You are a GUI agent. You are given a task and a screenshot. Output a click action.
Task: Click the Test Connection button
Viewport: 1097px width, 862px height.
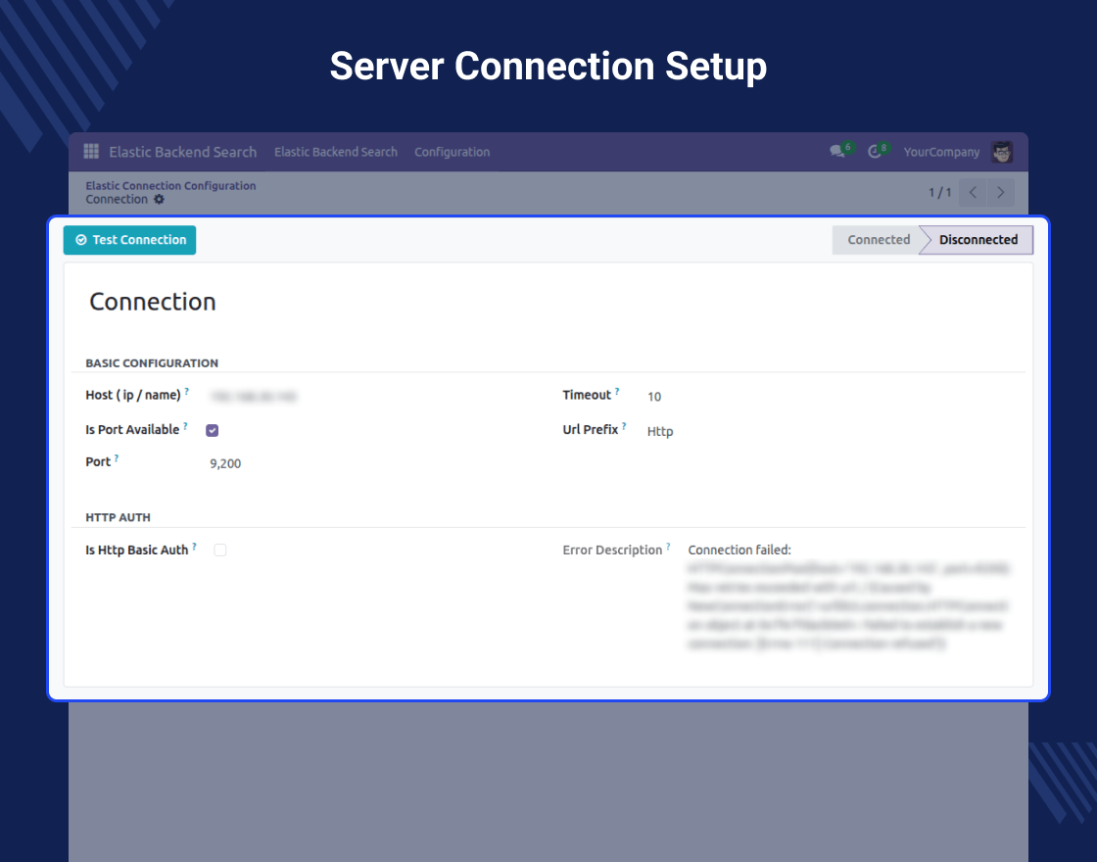(129, 240)
